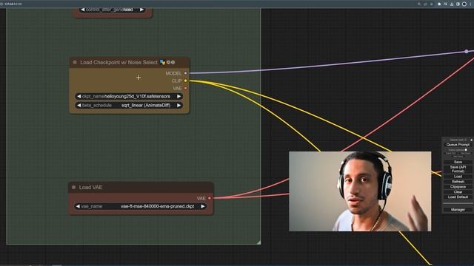Click the first gray circle badge after checkpoint title
The height and width of the screenshot is (266, 474).
(x=169, y=62)
